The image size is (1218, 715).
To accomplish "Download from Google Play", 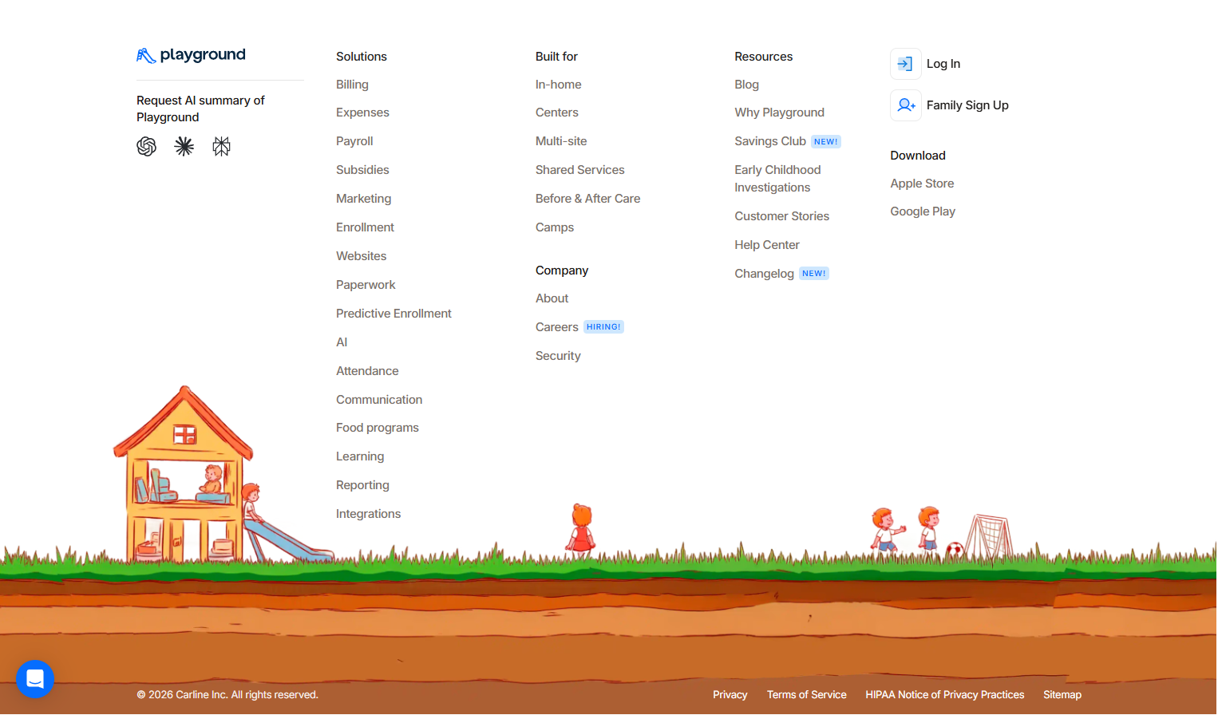I will (923, 211).
